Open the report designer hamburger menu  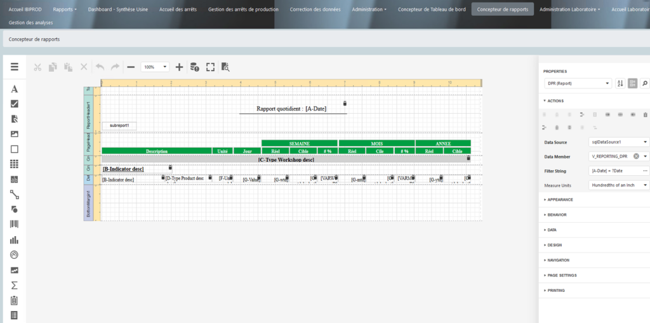[14, 67]
